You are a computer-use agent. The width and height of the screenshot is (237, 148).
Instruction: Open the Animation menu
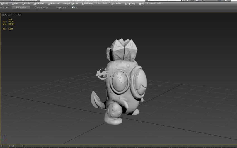tap(54, 4)
